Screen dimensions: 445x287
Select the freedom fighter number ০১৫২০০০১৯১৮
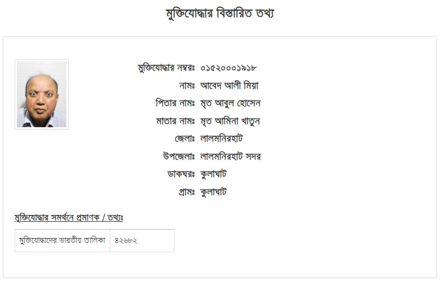coord(229,68)
